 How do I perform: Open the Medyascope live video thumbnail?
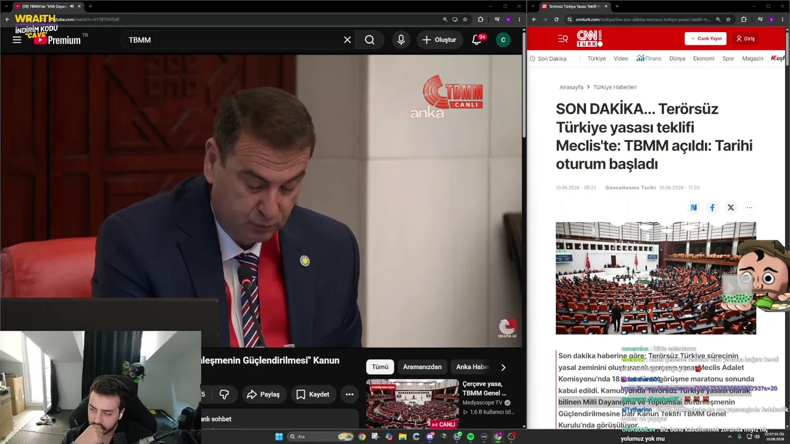point(412,405)
